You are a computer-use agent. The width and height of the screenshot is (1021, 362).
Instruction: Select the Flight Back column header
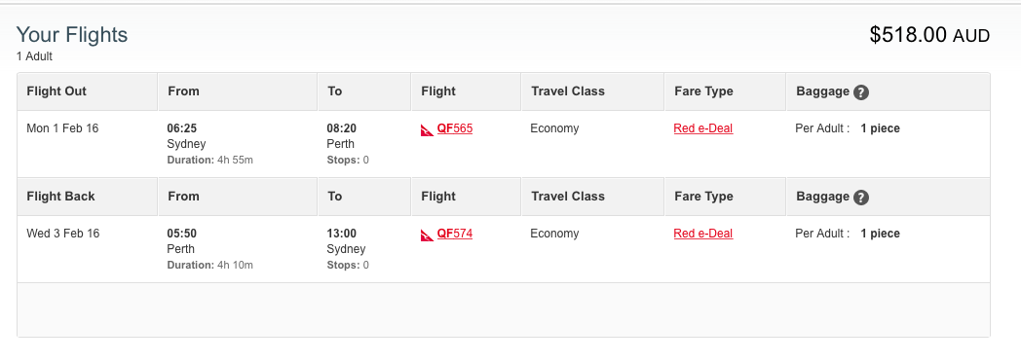point(60,197)
